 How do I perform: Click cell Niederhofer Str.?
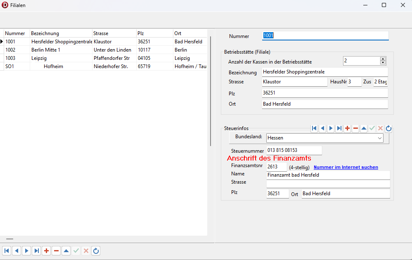pos(114,66)
